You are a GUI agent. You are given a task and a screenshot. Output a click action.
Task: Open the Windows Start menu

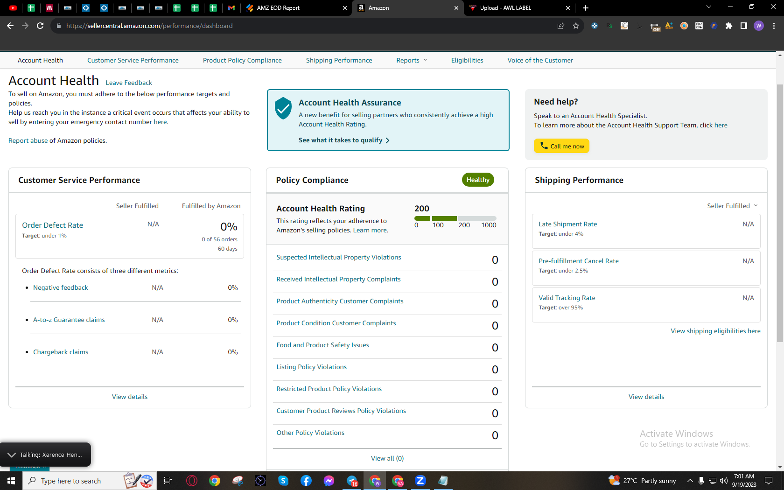[x=11, y=481]
